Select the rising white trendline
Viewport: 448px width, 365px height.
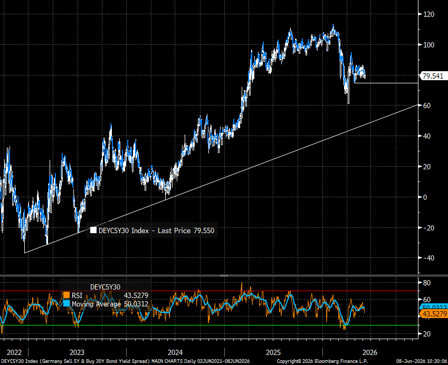coord(222,178)
